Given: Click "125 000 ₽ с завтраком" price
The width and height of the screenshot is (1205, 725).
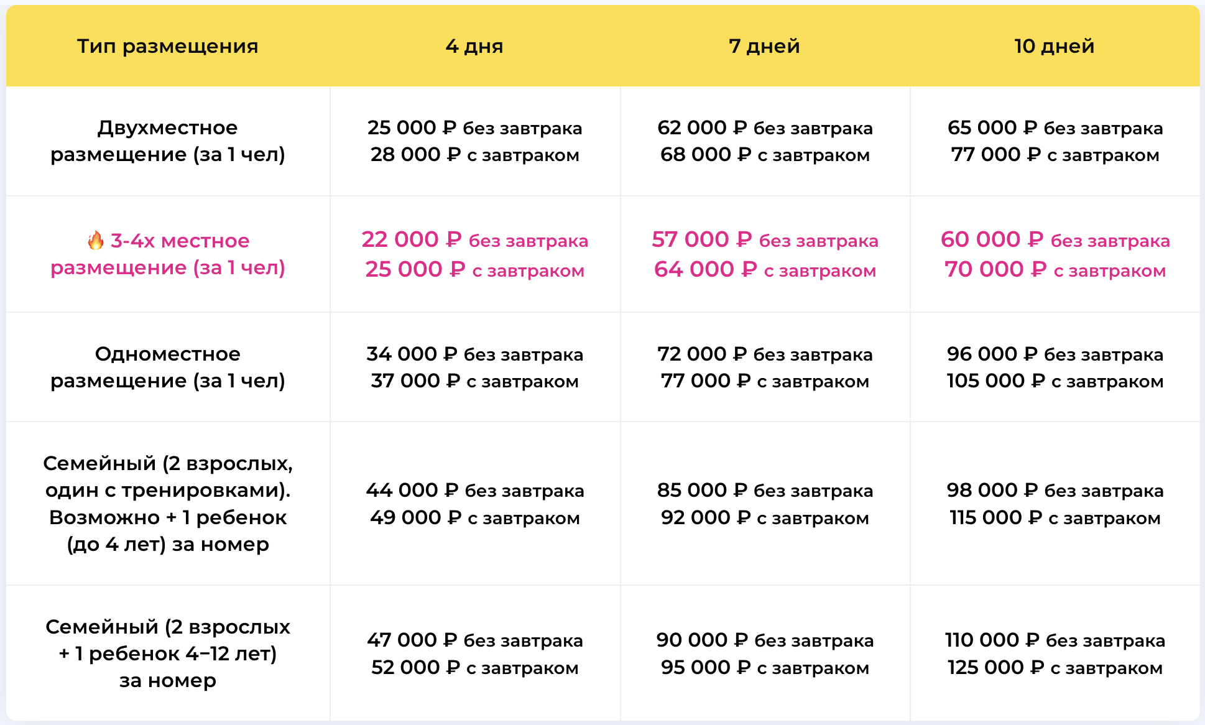Looking at the screenshot, I should pyautogui.click(x=1055, y=668).
